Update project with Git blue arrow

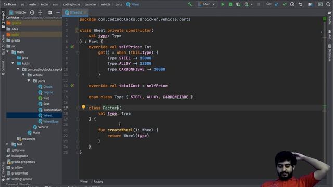pos(276,4)
